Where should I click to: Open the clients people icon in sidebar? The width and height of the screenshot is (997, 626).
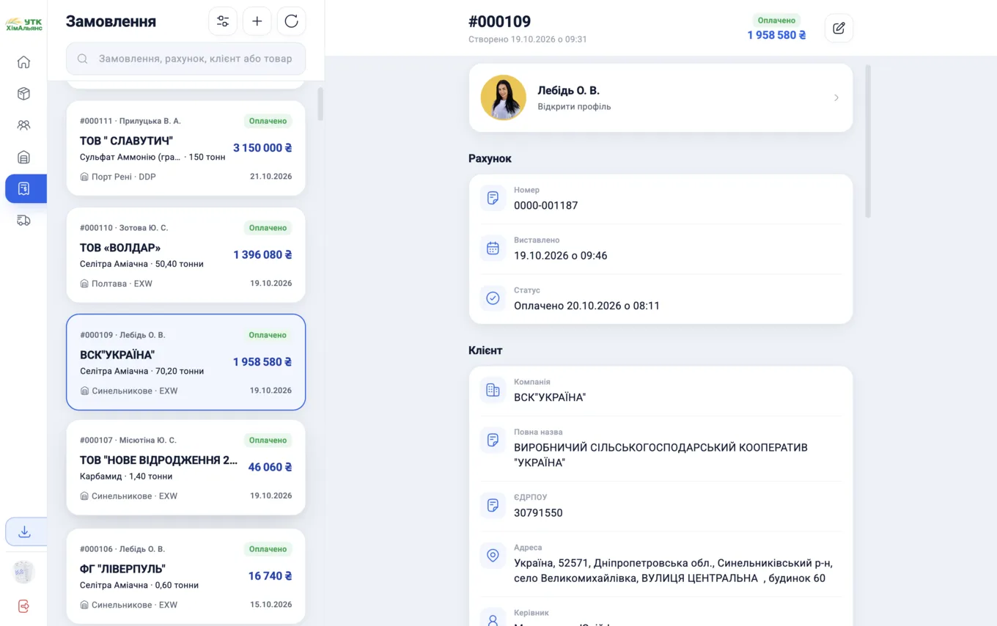23,125
